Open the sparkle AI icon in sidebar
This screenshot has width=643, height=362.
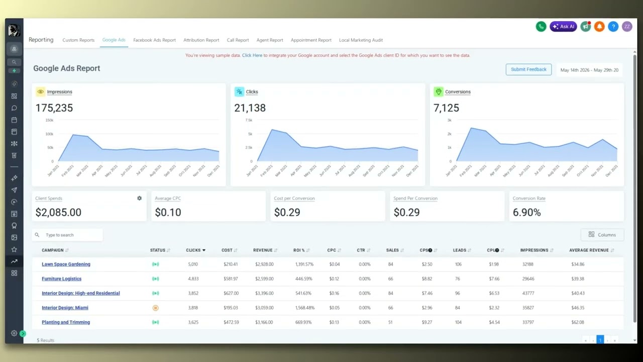tap(14, 178)
